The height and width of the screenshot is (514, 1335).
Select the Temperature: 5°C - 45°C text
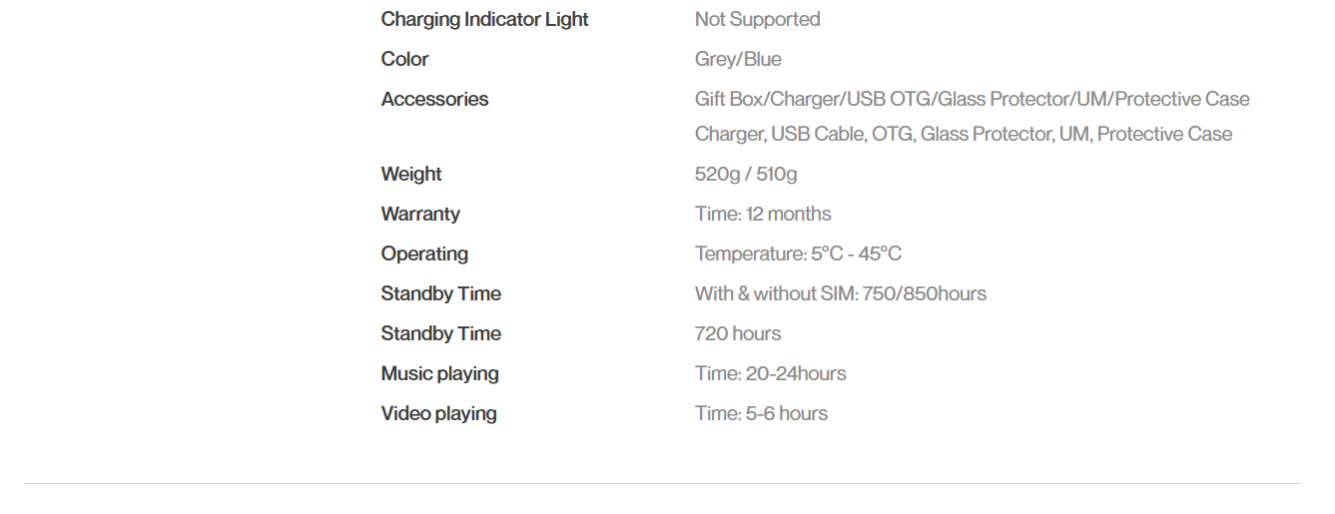click(798, 254)
